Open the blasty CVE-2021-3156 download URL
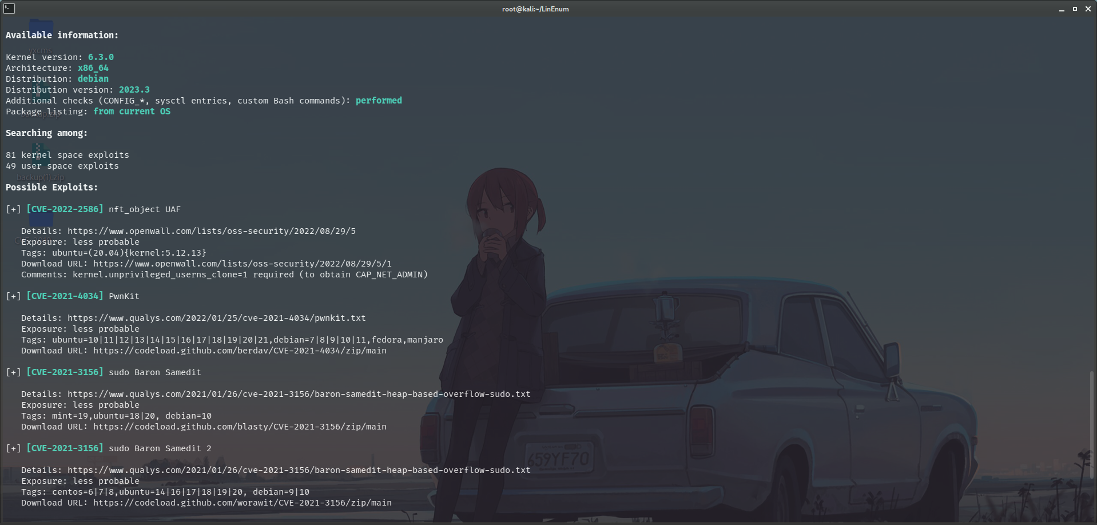The image size is (1097, 525). (x=240, y=427)
